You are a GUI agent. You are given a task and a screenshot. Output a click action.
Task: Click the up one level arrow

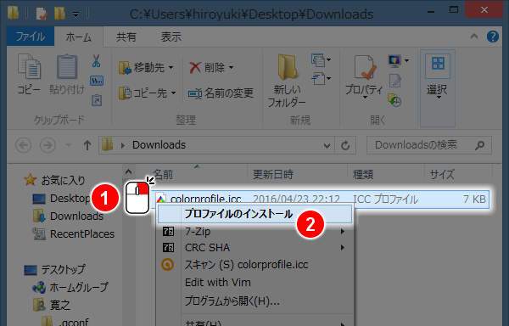(87, 145)
